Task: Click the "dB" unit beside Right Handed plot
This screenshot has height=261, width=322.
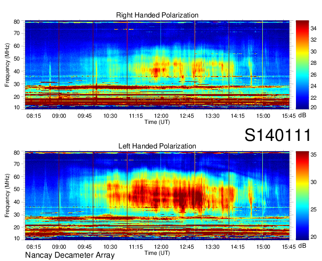Action: coord(302,115)
